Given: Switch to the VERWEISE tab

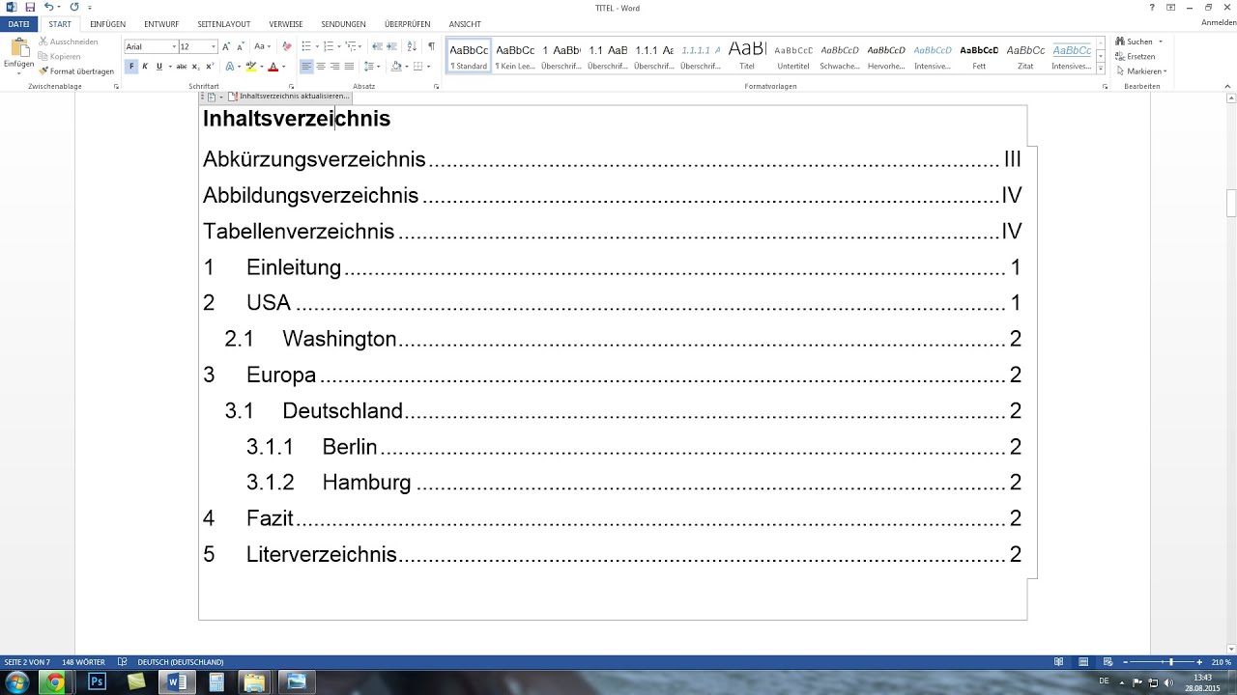Looking at the screenshot, I should point(286,24).
